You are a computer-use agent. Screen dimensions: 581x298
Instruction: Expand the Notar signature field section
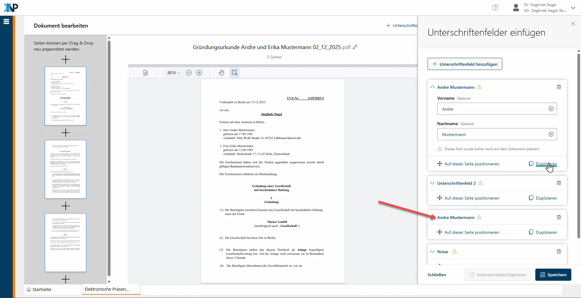[432, 252]
